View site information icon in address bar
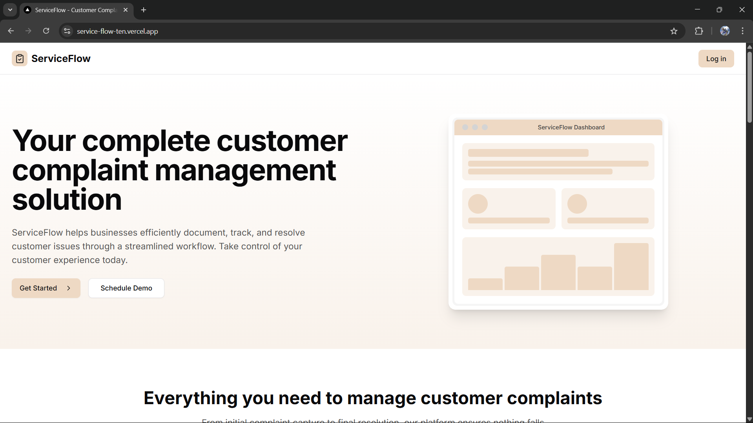Screen dimensions: 753x423 tap(67, 31)
